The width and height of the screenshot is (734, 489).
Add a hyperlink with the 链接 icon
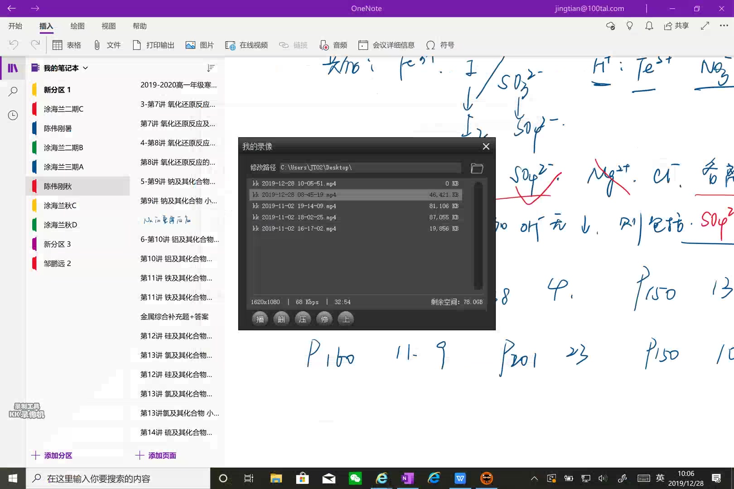point(284,45)
